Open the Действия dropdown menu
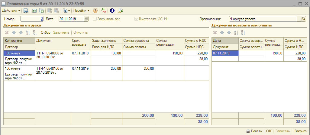This screenshot has width=310, height=135. 11,11
